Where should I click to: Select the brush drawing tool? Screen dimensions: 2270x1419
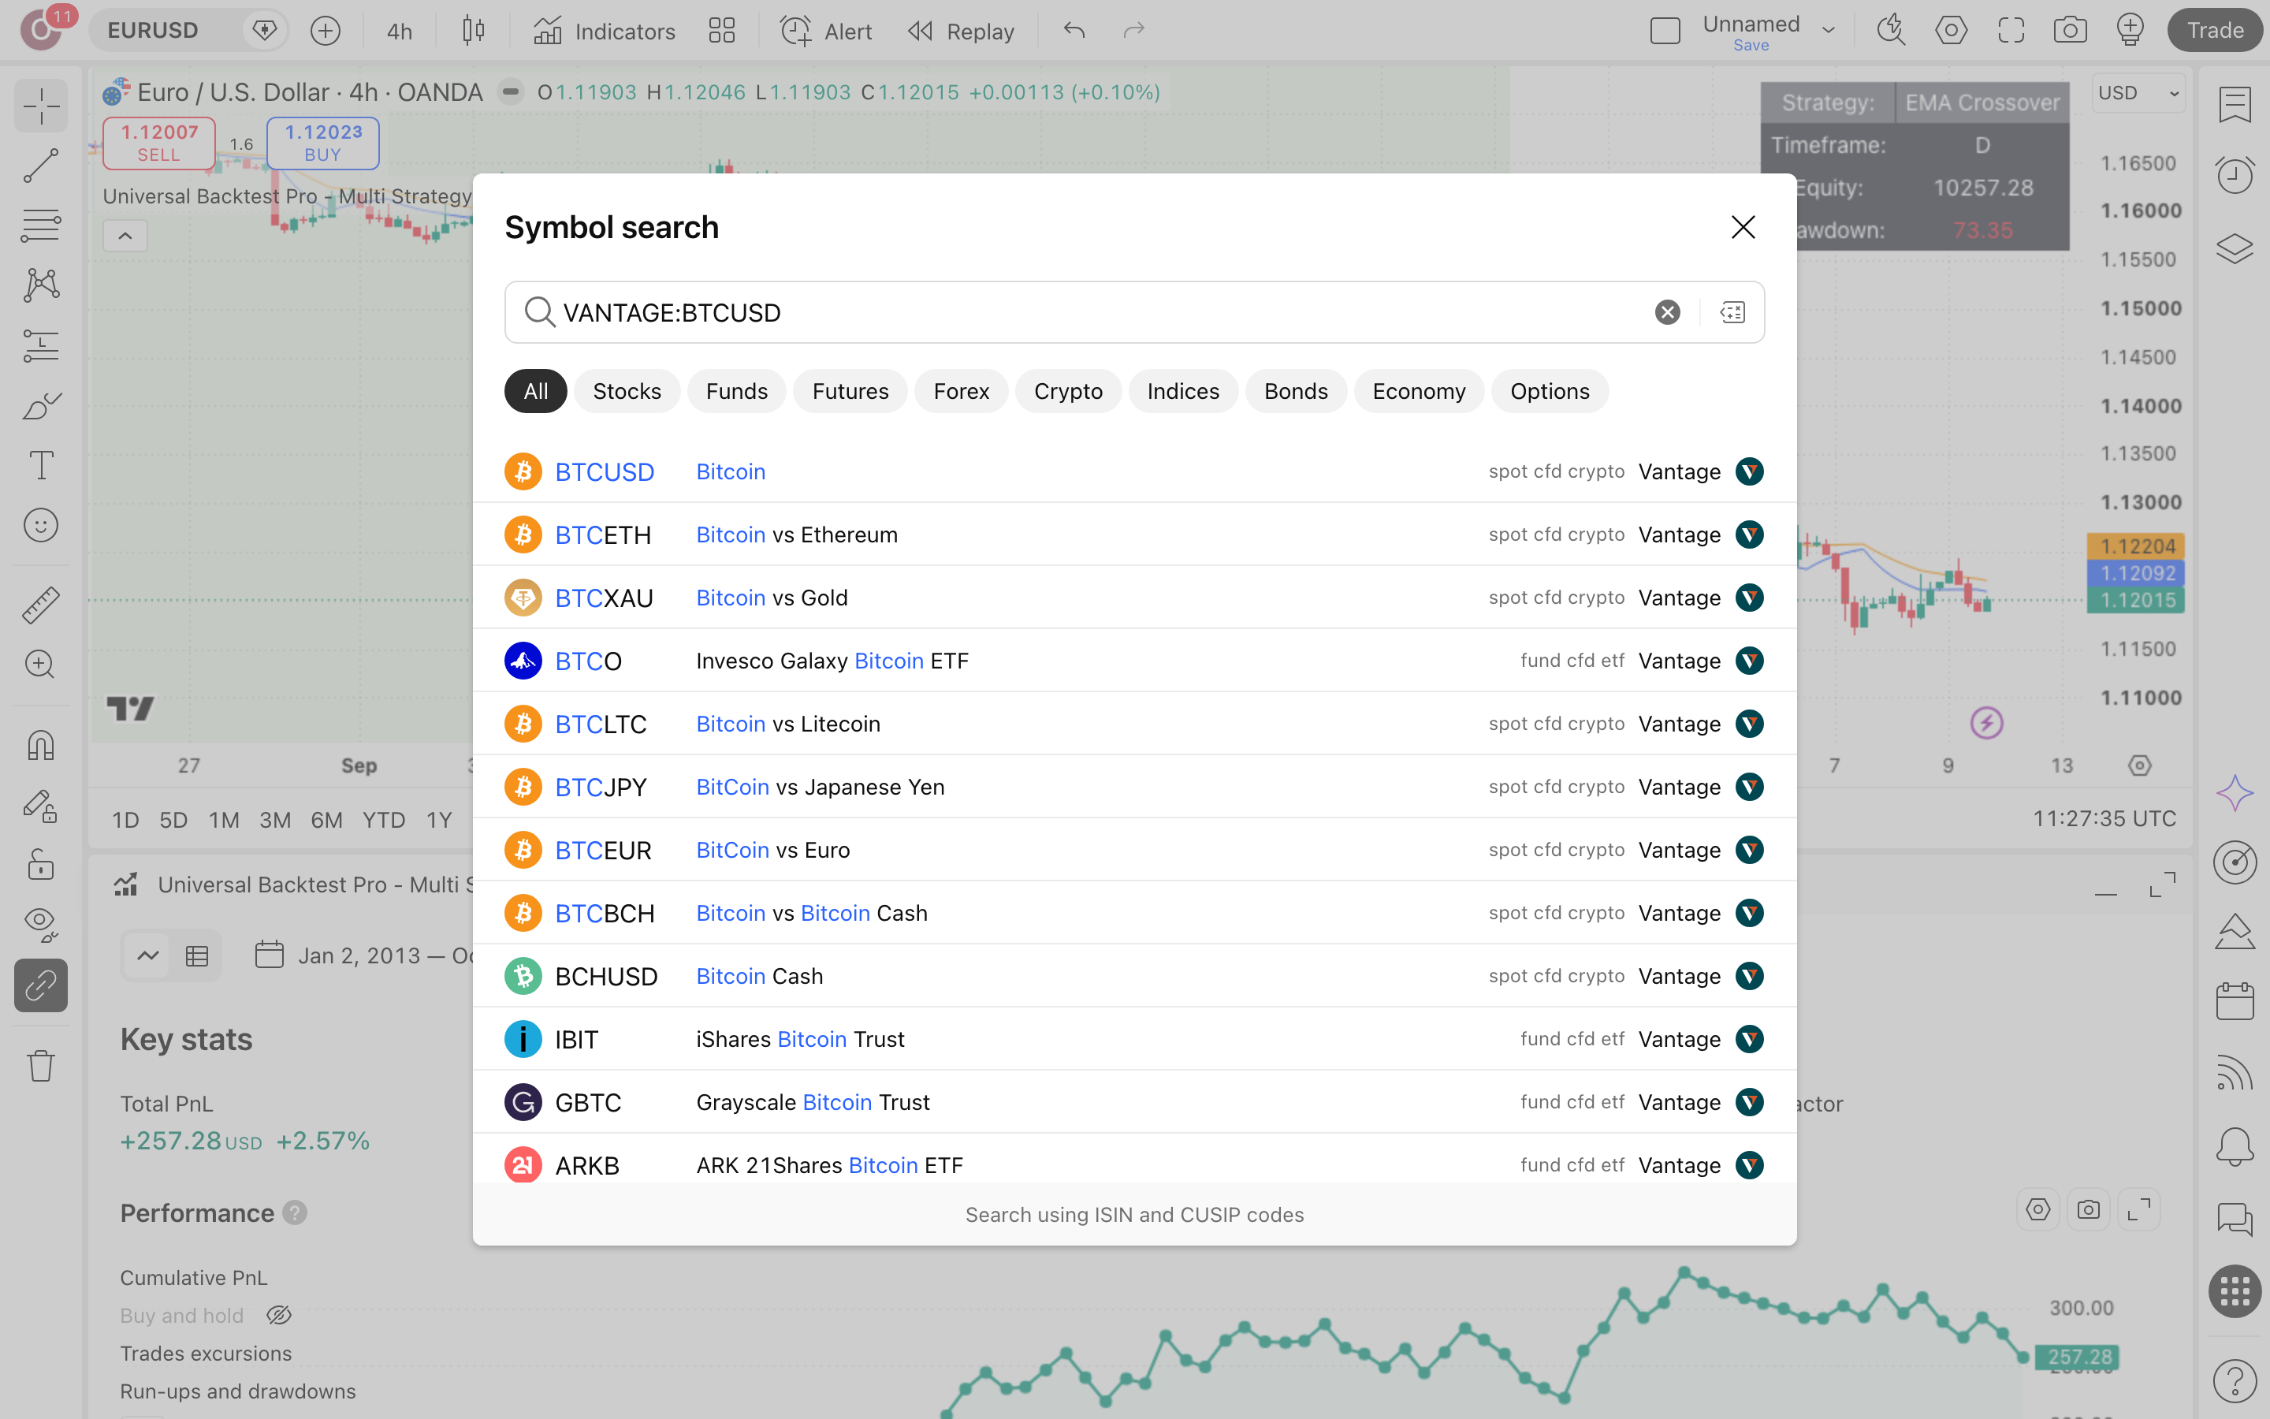[40, 406]
